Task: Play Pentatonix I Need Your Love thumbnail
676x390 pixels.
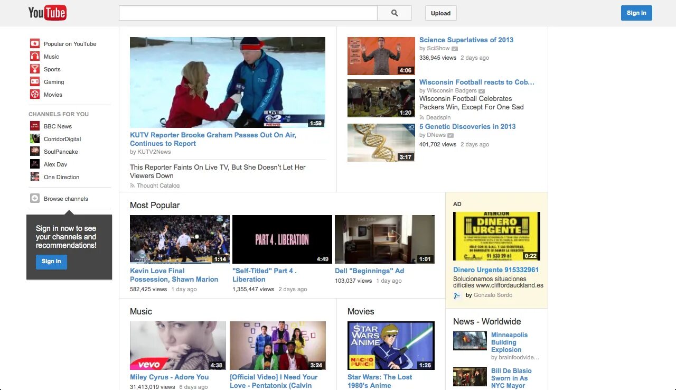Action: pyautogui.click(x=278, y=346)
